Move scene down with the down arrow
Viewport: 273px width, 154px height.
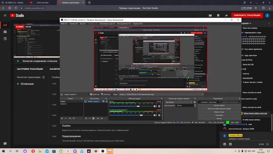coord(74,118)
